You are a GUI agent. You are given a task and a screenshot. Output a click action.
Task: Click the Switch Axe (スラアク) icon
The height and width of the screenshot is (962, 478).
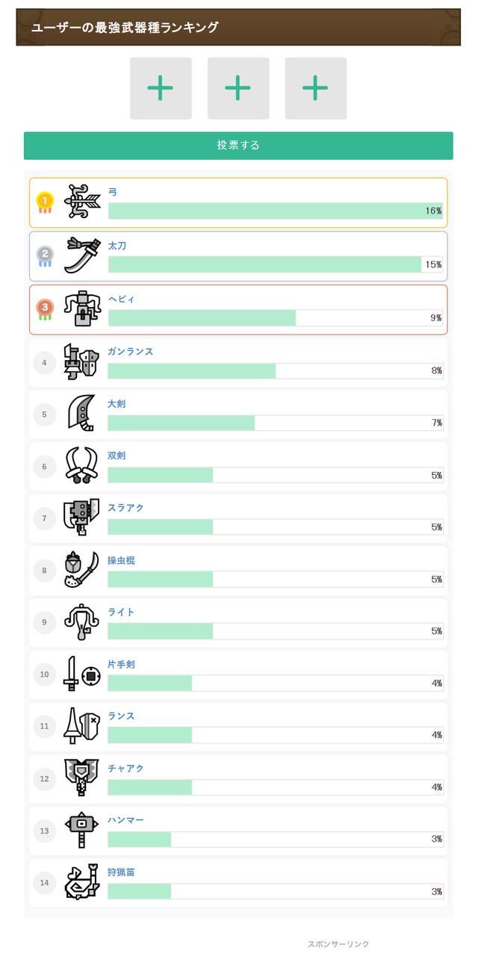pos(81,518)
